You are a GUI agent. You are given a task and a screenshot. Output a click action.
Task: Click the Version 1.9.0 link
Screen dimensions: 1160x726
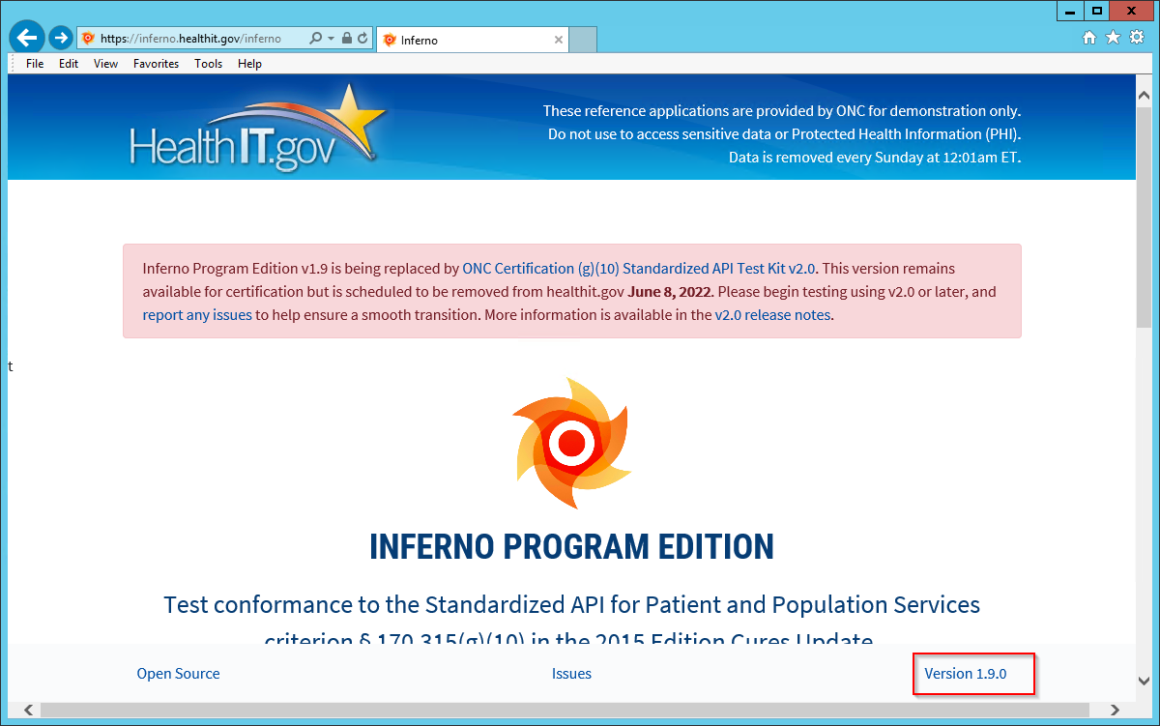[x=966, y=674]
